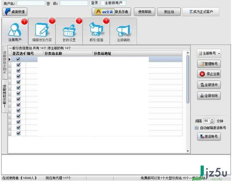Increase the 间隔 minutes spinner value
Viewport: 232px width, 181px height.
point(212,120)
